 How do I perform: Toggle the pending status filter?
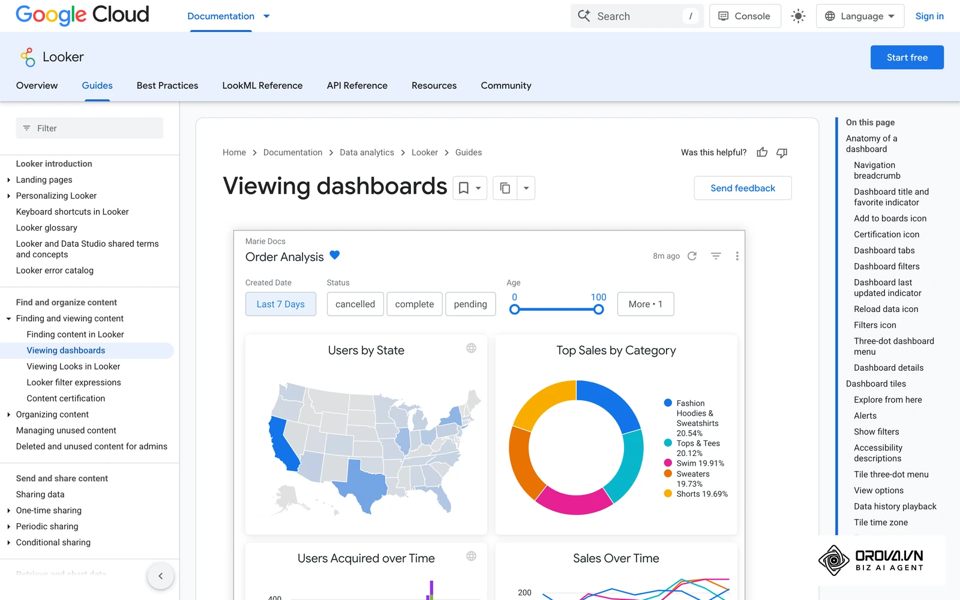click(470, 304)
